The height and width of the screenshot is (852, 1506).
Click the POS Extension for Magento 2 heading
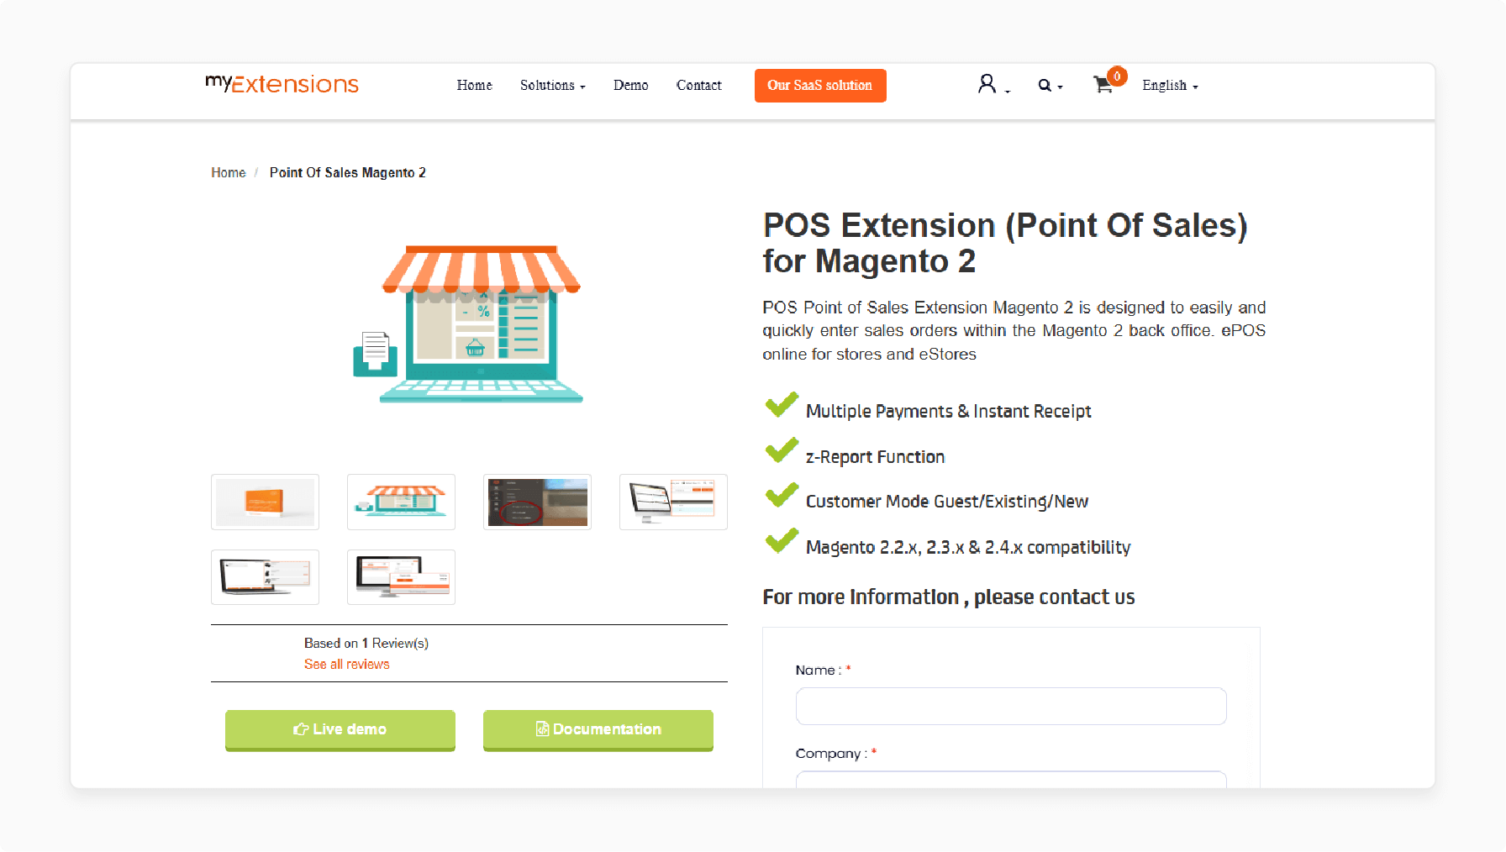1005,243
